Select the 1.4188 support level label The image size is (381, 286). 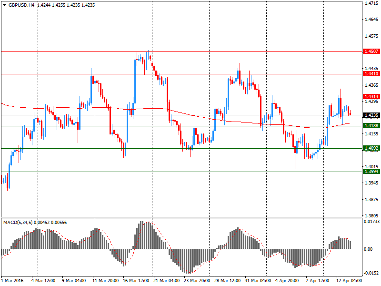(371, 126)
